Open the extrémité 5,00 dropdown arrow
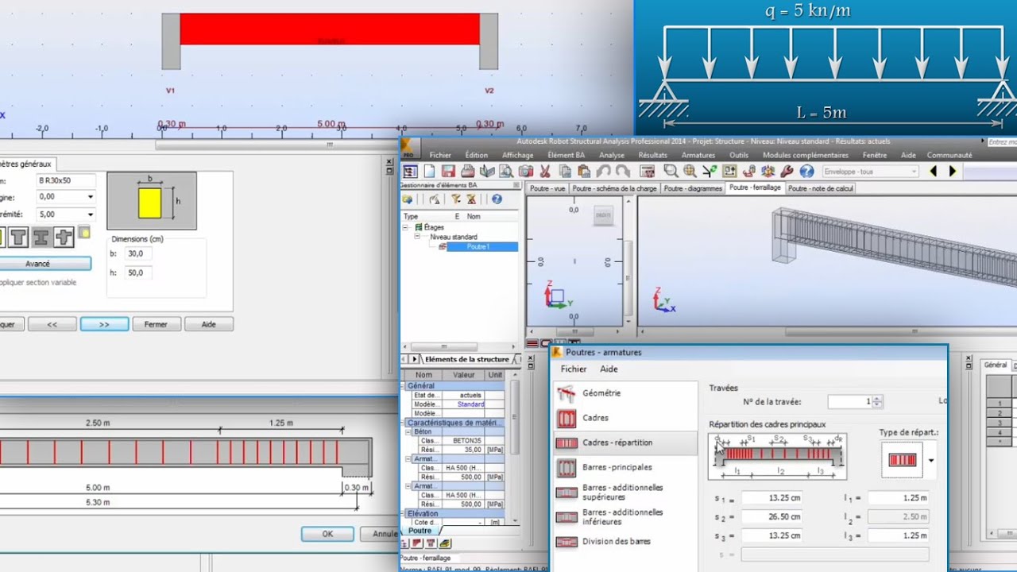Viewport: 1017px width, 572px height. click(x=90, y=214)
